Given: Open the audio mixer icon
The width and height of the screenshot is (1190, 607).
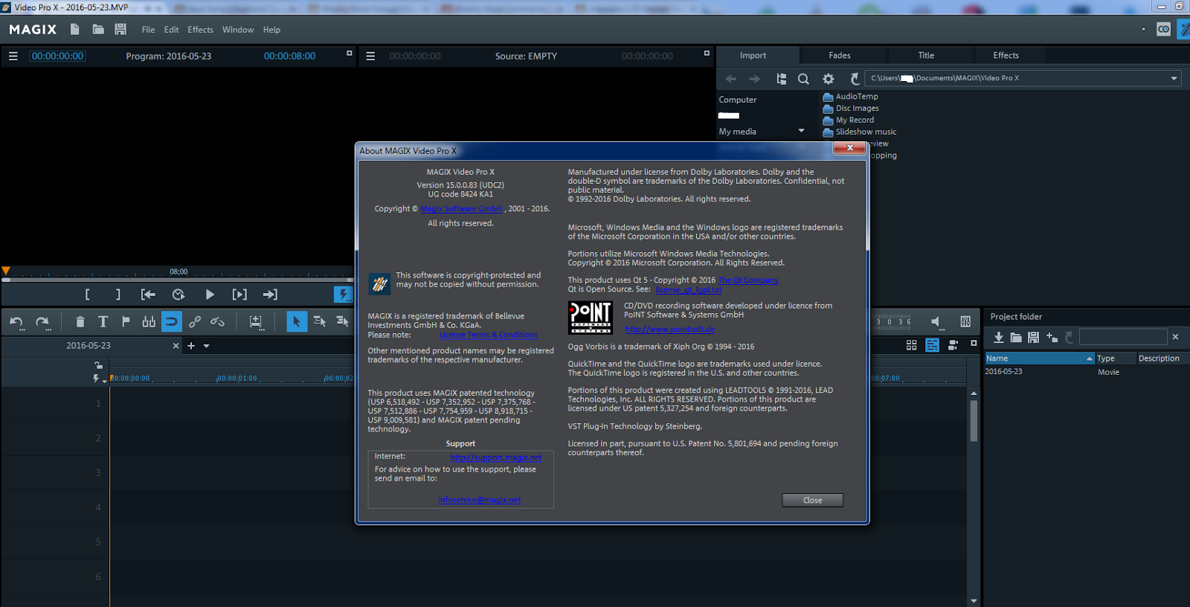Looking at the screenshot, I should click(965, 321).
